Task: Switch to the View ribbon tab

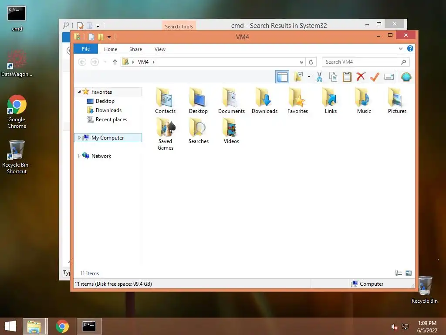Action: pyautogui.click(x=160, y=49)
